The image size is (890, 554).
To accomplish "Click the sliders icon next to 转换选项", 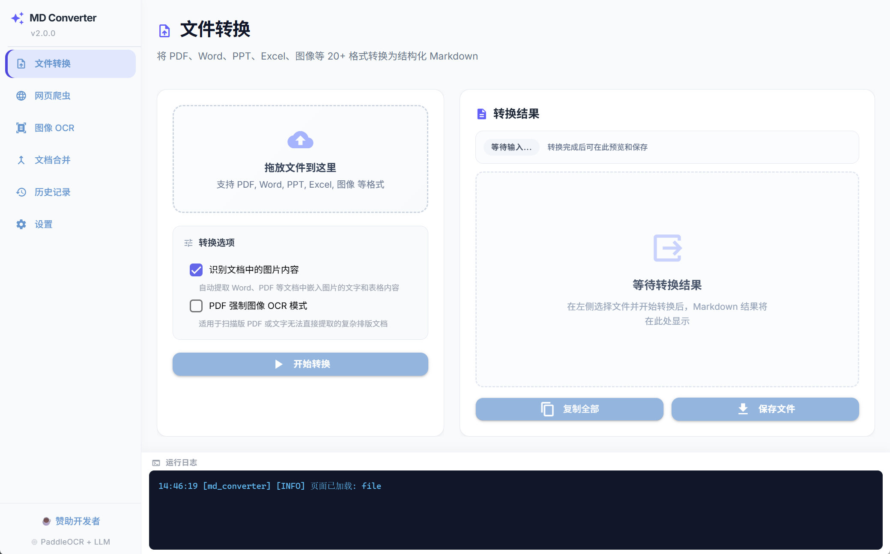I will pos(188,243).
